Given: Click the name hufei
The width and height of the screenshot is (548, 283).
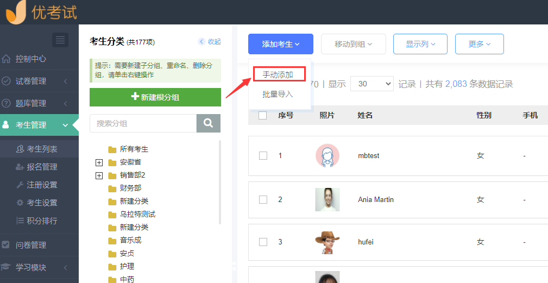Looking at the screenshot, I should coord(366,242).
